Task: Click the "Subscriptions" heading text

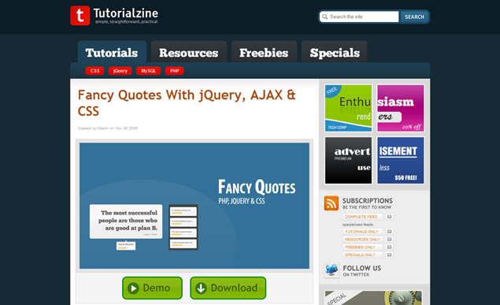Action: [368, 201]
